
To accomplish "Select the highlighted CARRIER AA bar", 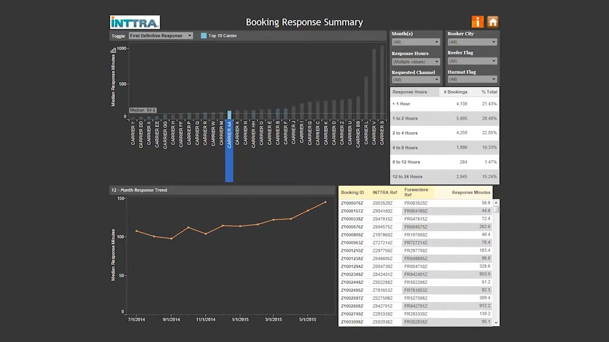I will (x=229, y=115).
